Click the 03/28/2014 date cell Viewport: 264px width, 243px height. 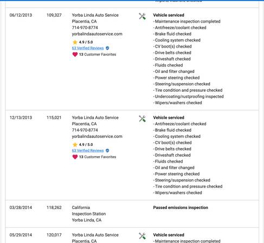pyautogui.click(x=21, y=207)
